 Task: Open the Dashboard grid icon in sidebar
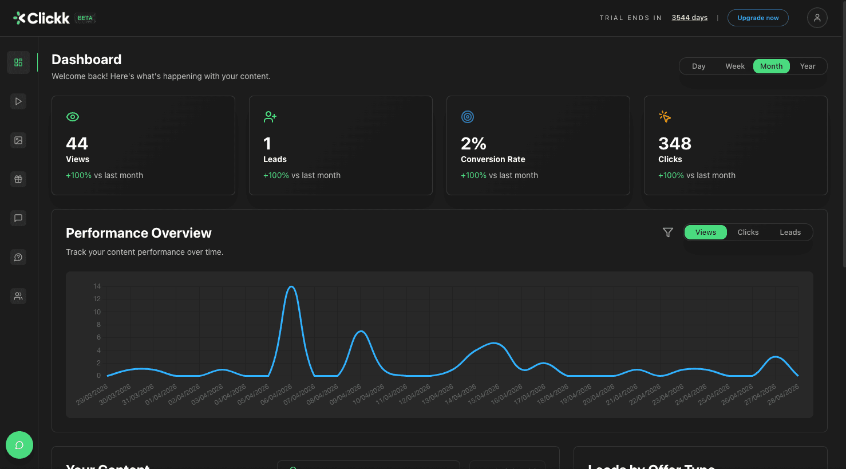pyautogui.click(x=18, y=62)
